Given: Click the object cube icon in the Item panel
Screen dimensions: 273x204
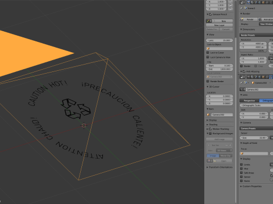Looking at the screenshot, I should coord(208,114).
